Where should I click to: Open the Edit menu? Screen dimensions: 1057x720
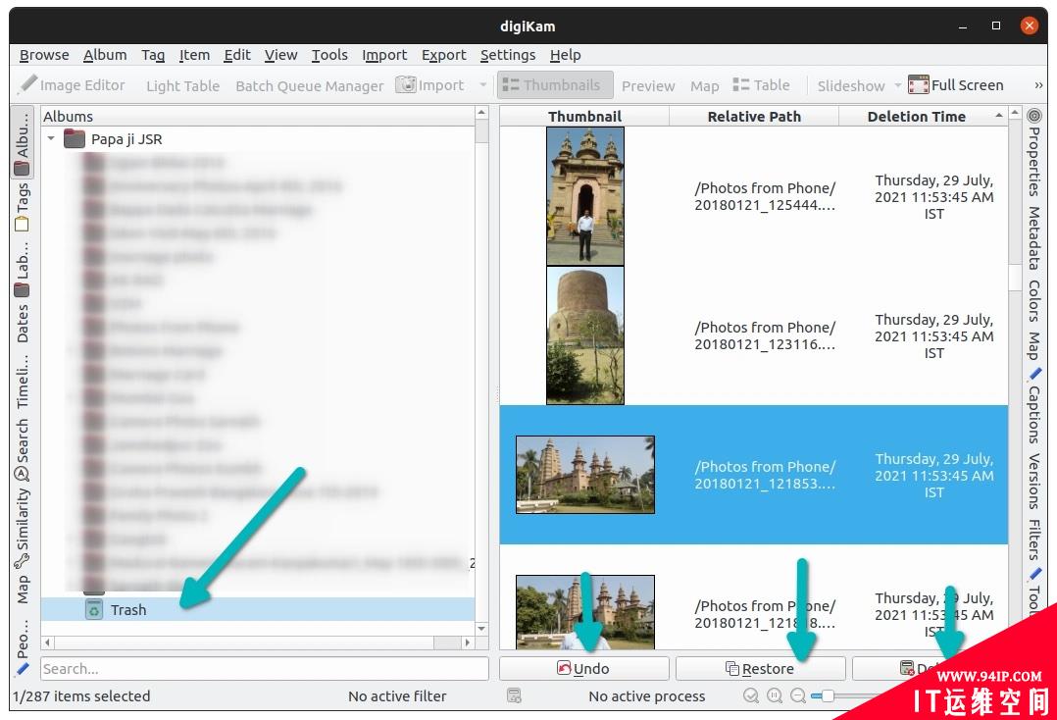click(x=237, y=55)
